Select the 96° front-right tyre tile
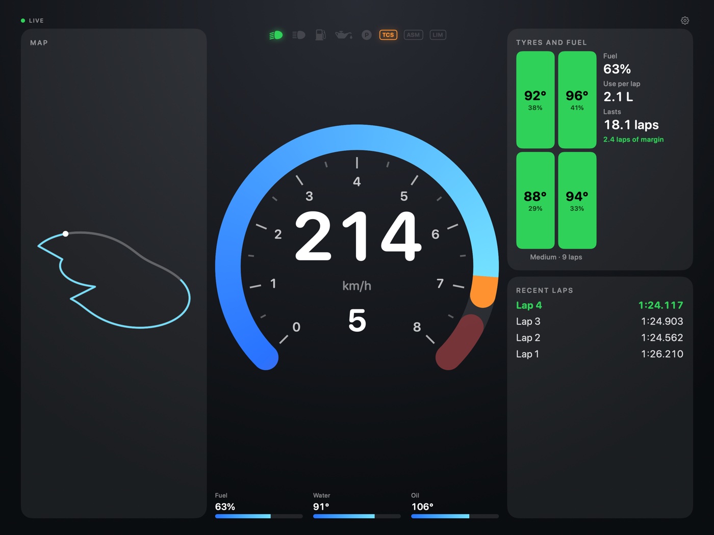The image size is (714, 535). [x=577, y=100]
